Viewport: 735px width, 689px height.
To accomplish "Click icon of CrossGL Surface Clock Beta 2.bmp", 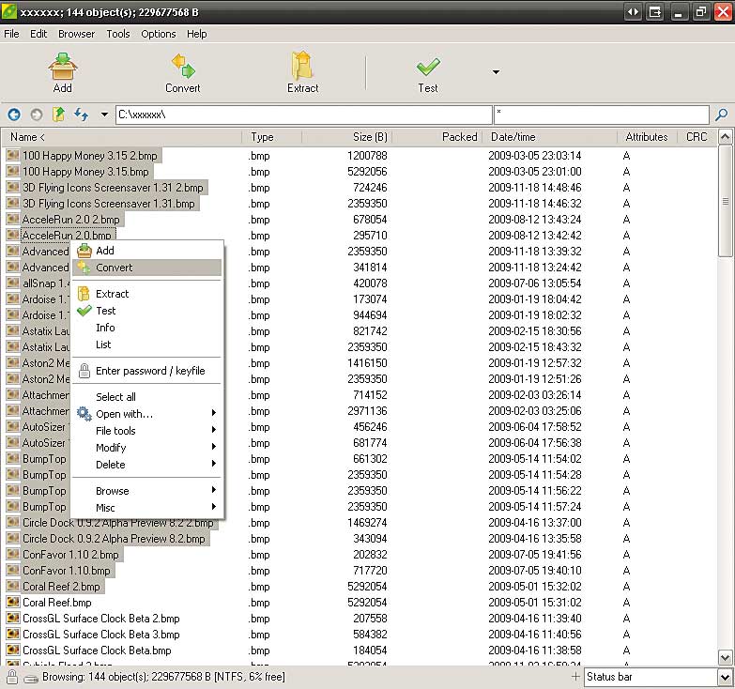I will point(13,618).
